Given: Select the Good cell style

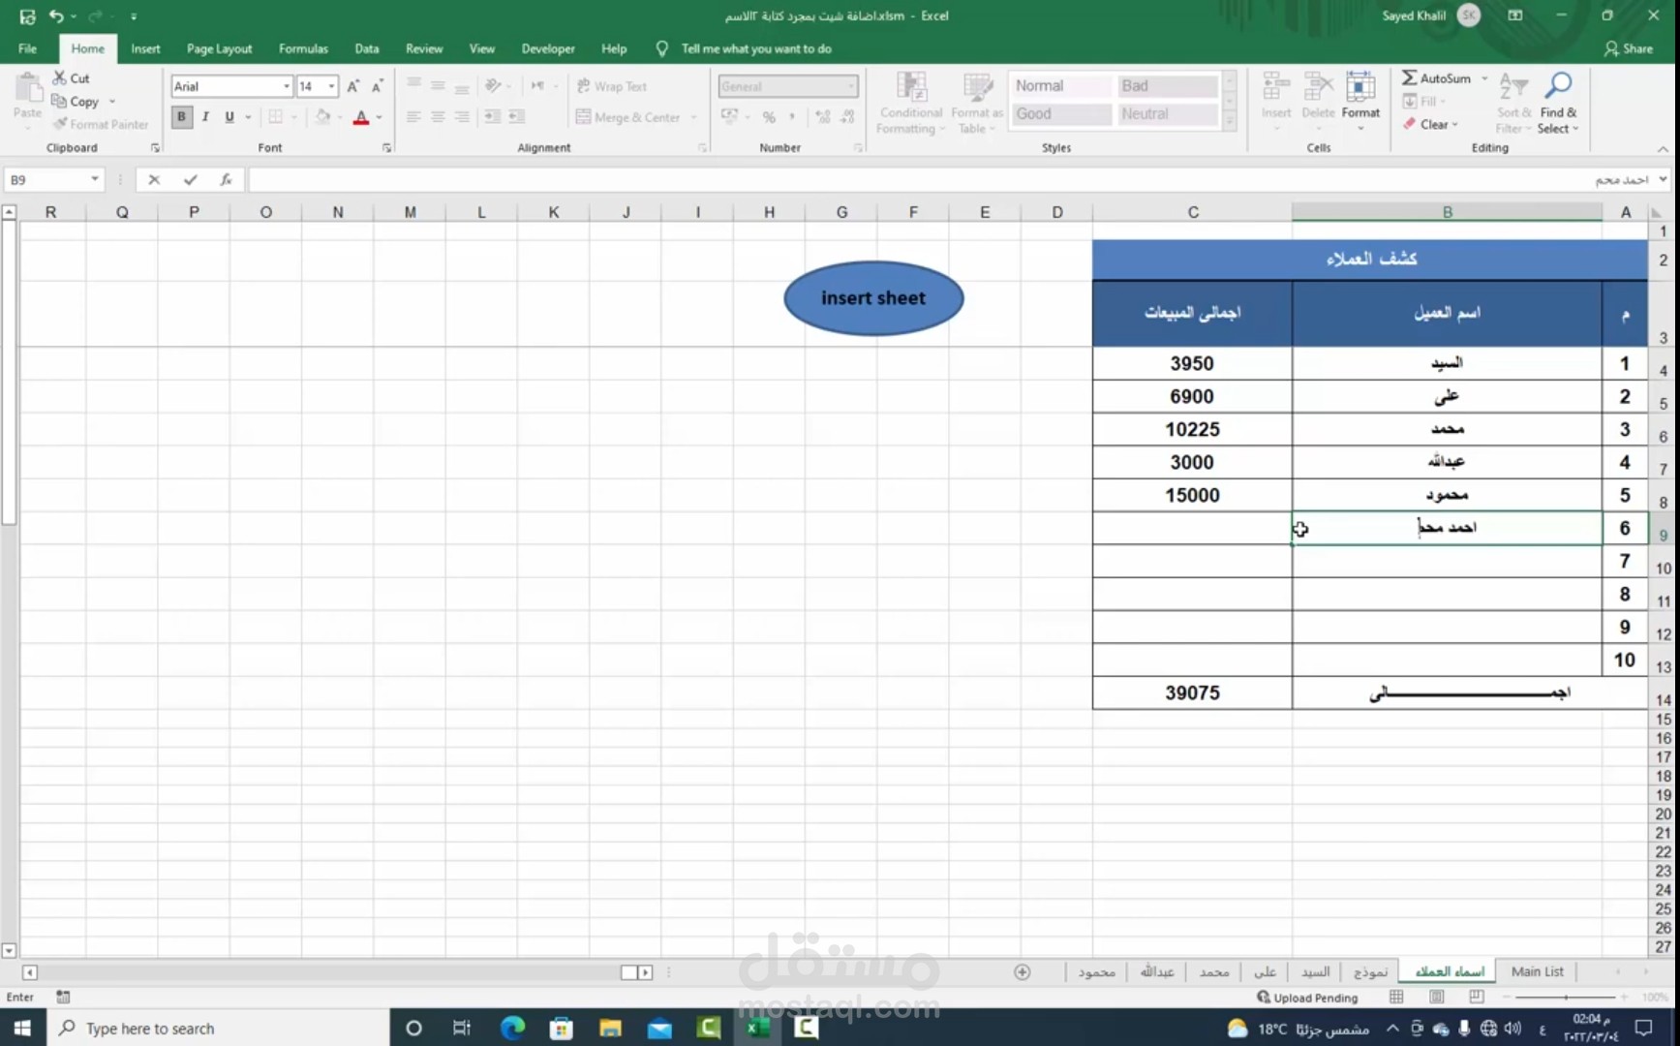Looking at the screenshot, I should pyautogui.click(x=1062, y=114).
